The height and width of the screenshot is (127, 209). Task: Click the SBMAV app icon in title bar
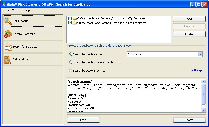point(4,4)
